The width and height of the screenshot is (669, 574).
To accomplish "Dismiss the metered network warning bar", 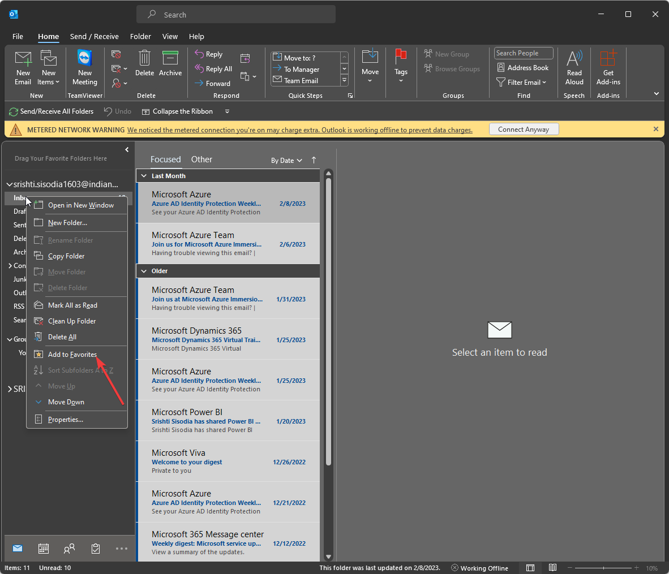I will [x=656, y=129].
